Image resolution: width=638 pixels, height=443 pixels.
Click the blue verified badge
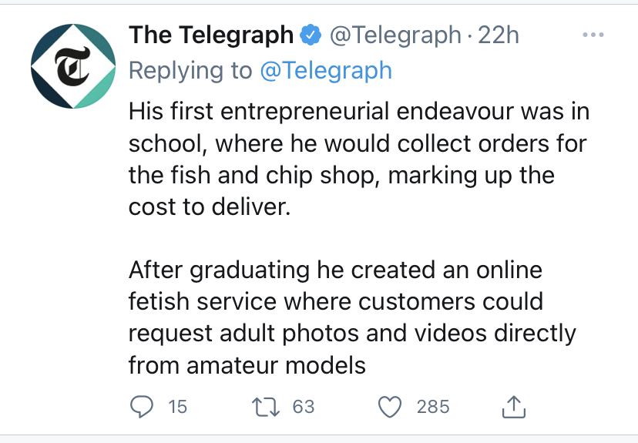pyautogui.click(x=311, y=35)
